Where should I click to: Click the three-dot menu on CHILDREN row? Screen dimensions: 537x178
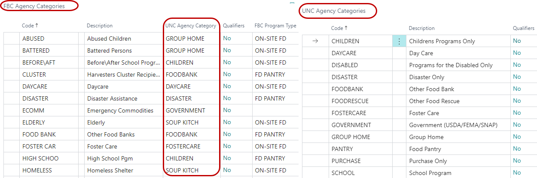point(399,41)
